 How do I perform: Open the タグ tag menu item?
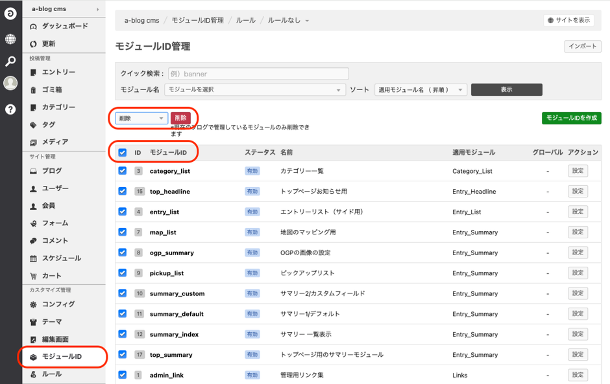49,124
